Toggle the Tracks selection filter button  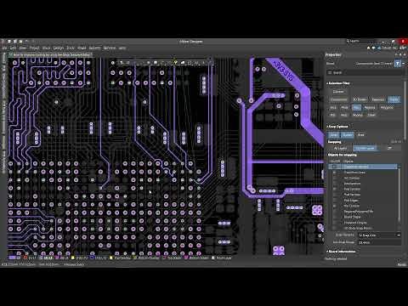[394, 99]
